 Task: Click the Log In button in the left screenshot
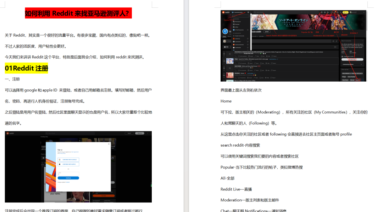(129, 133)
